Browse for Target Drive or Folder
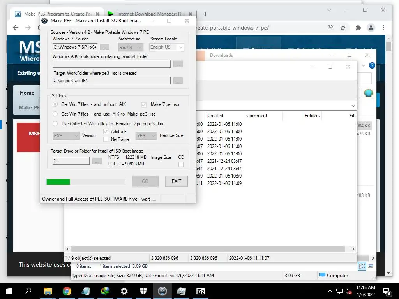This screenshot has width=399, height=299. pos(97,161)
